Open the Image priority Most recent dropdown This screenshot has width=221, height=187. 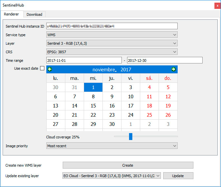point(112,146)
